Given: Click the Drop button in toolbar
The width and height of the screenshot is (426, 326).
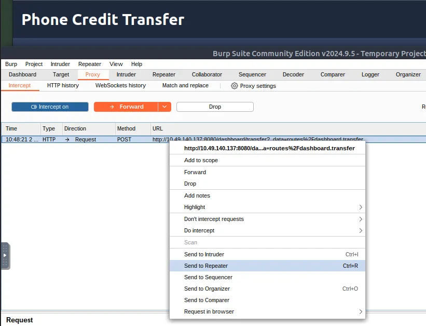Looking at the screenshot, I should click(x=215, y=107).
